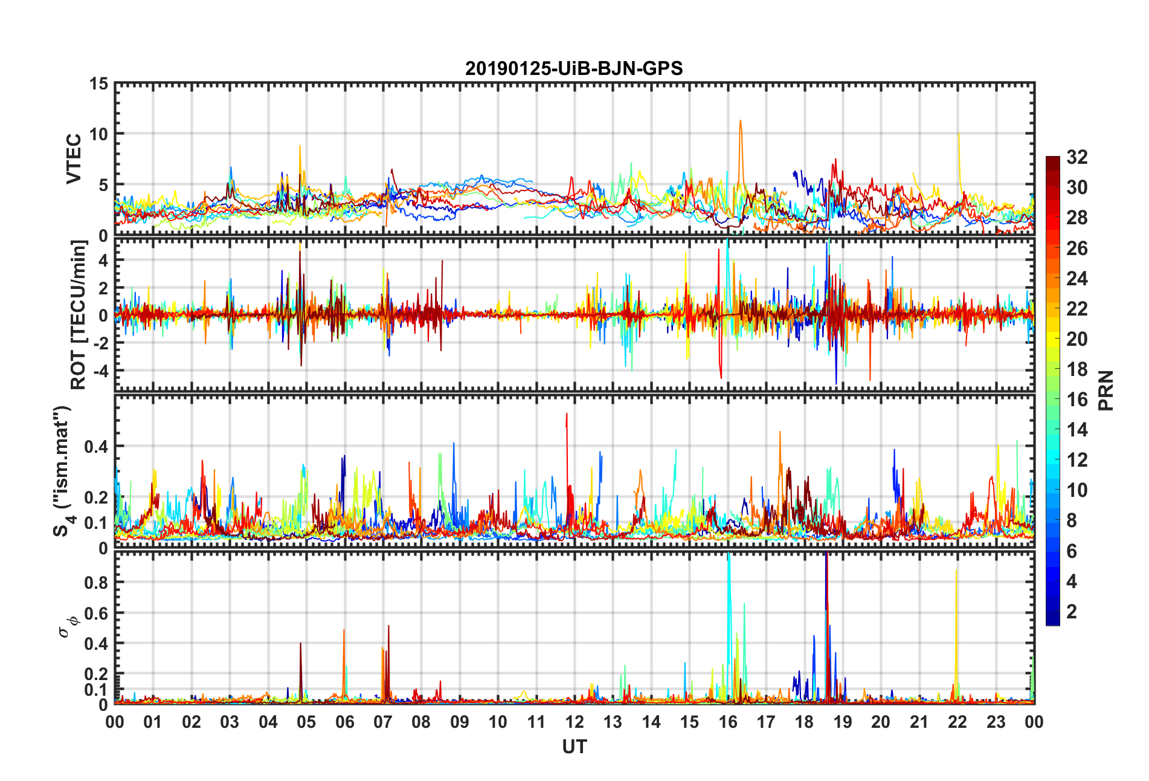Click UT axis tick label 19
Screen dimensions: 1149x781
(843, 722)
